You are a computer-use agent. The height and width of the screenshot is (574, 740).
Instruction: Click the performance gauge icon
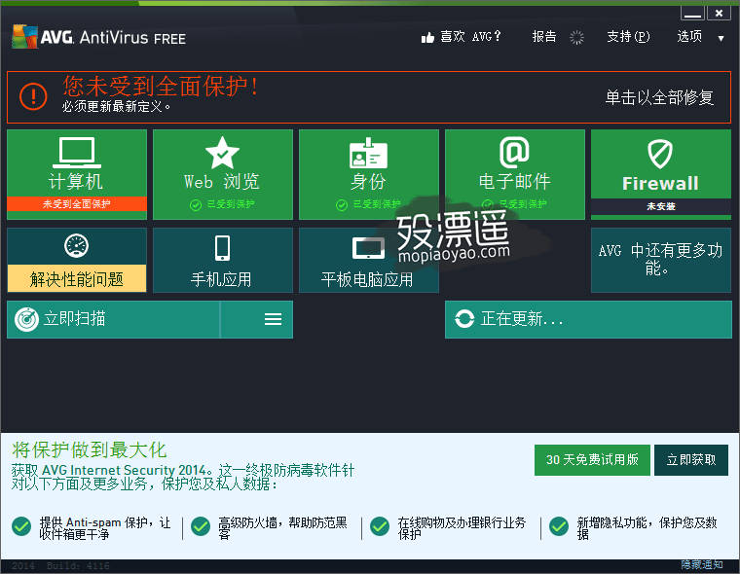pos(77,246)
